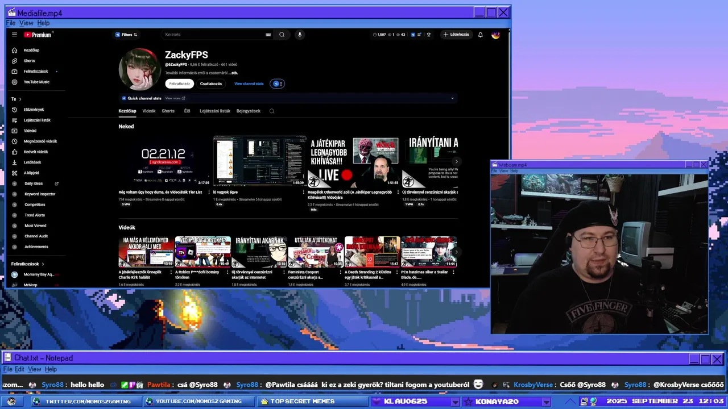The width and height of the screenshot is (728, 409).
Task: Open YouTube Music in sidebar
Action: (36, 82)
